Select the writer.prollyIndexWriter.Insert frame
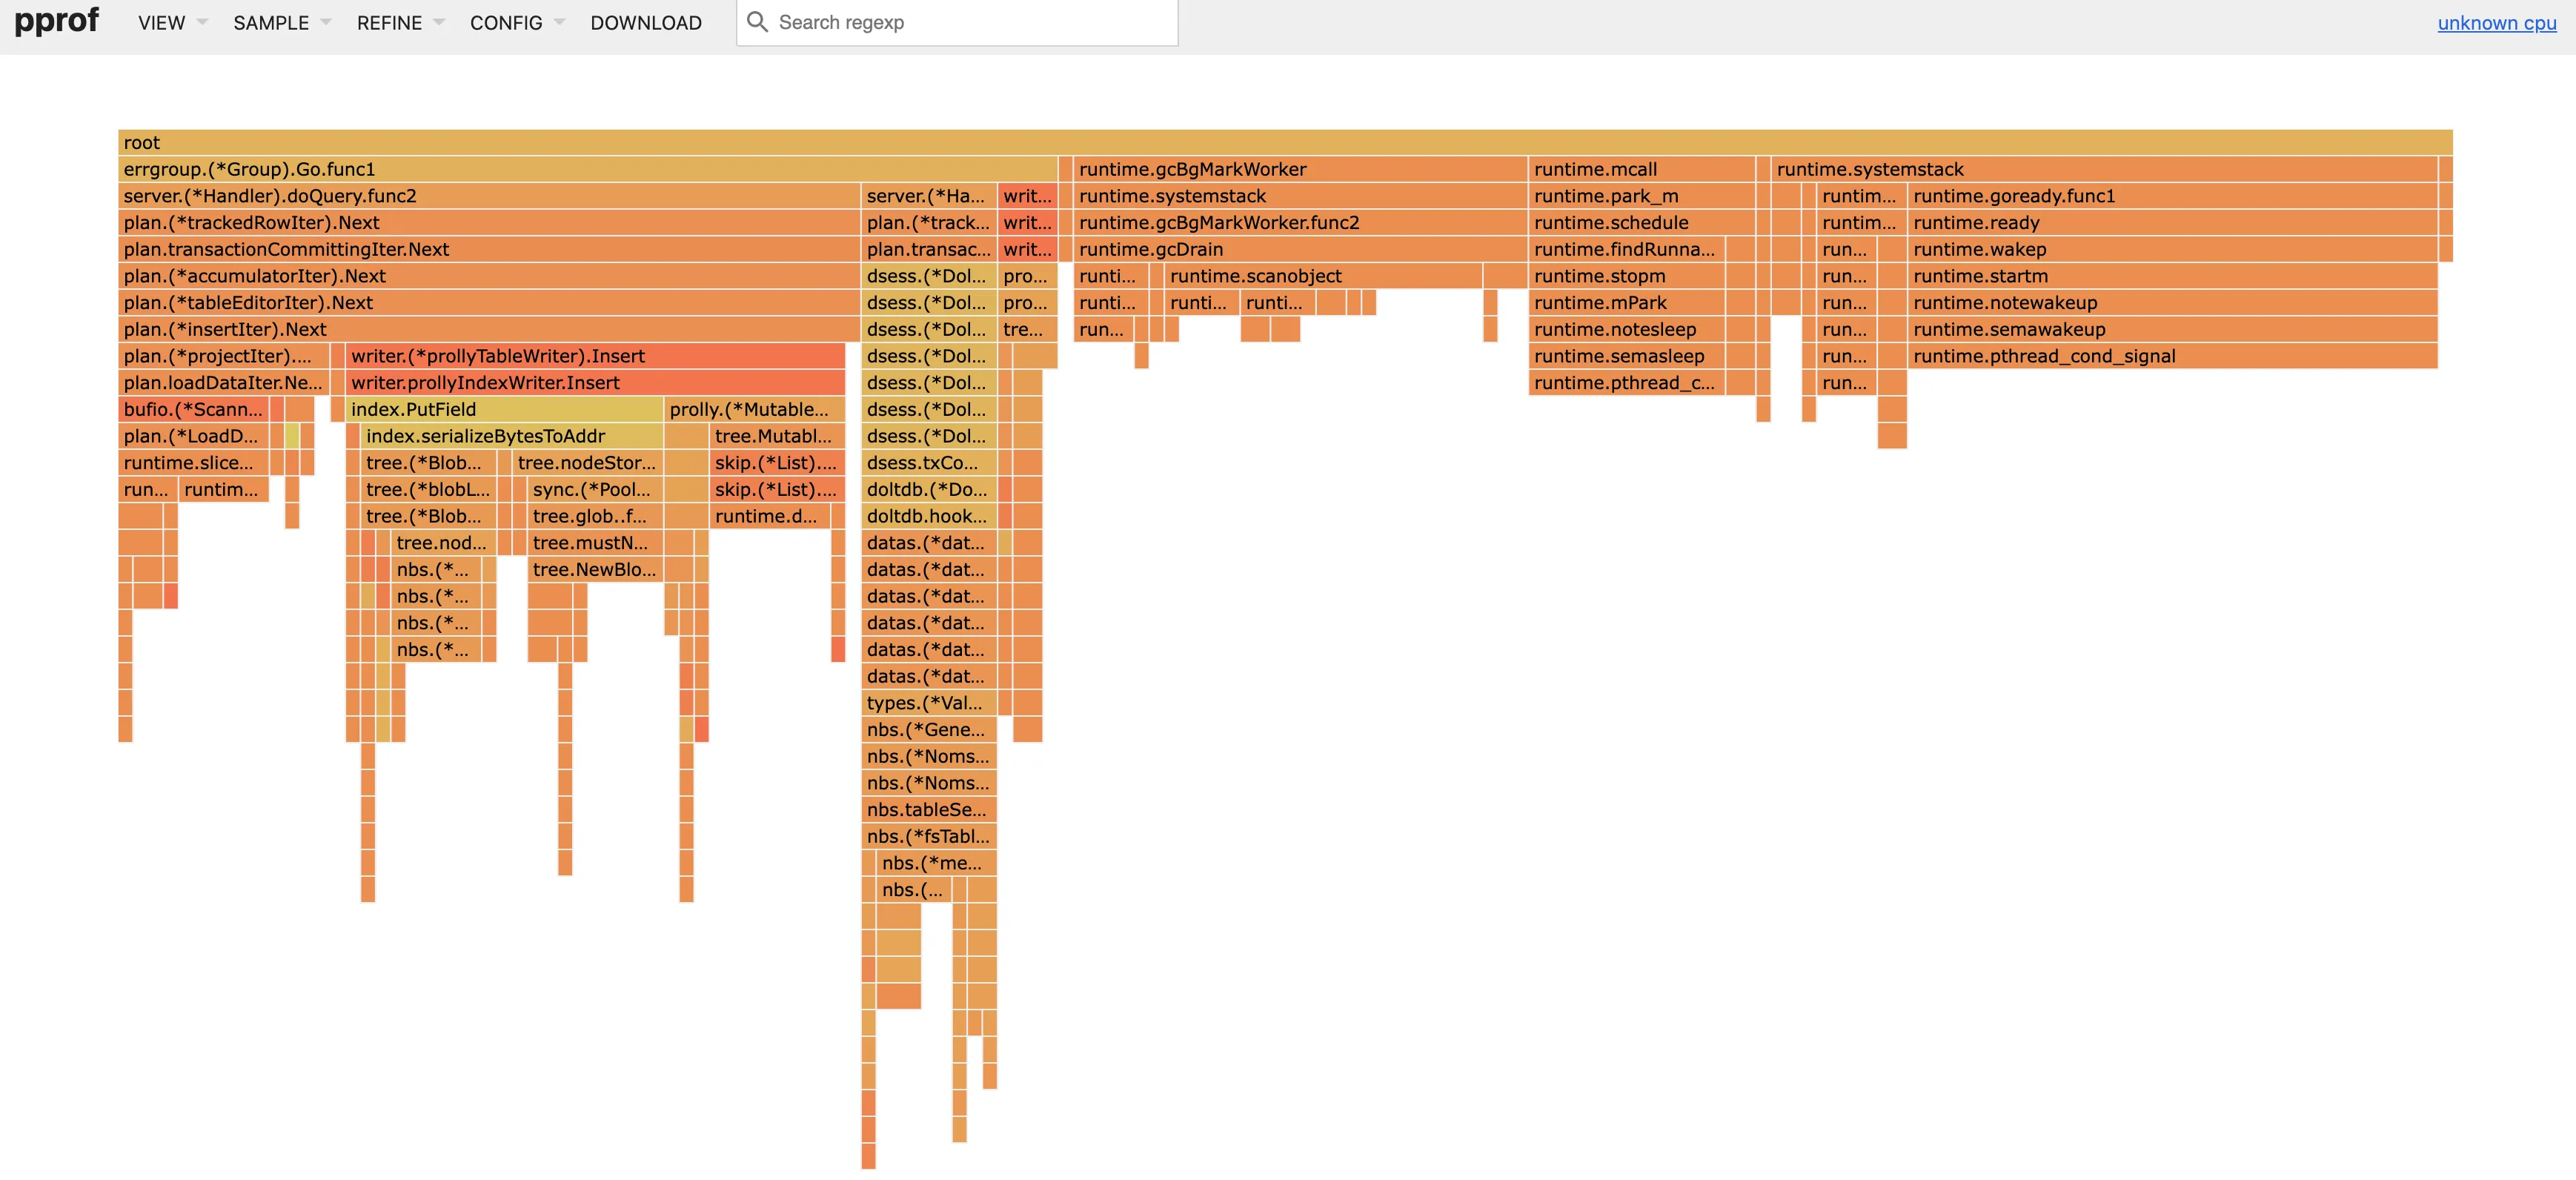 tap(595, 383)
